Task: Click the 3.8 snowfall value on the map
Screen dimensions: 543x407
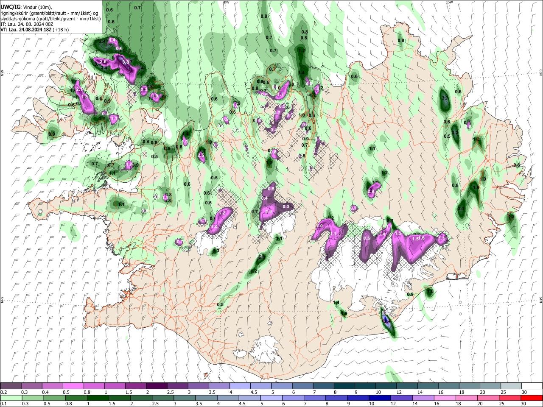Action: [x=126, y=62]
